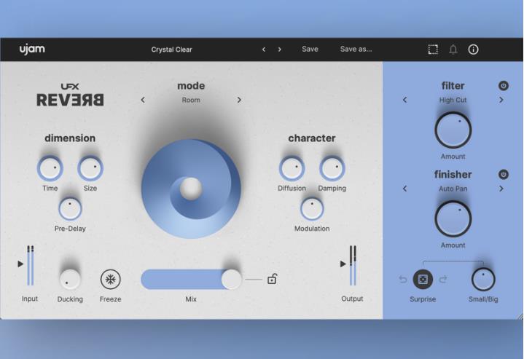Screen dimensions: 524x359
Task: Click the dimension heading
Action: (70, 138)
